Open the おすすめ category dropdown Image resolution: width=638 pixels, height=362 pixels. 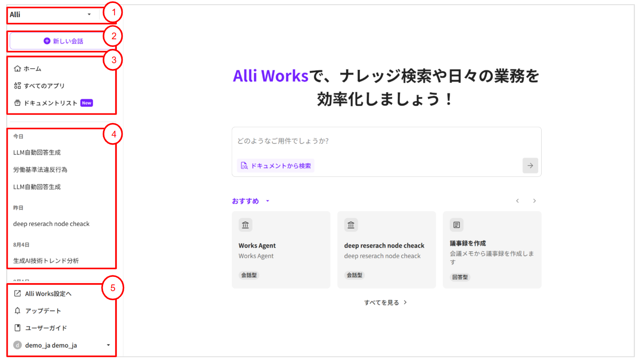pyautogui.click(x=267, y=201)
